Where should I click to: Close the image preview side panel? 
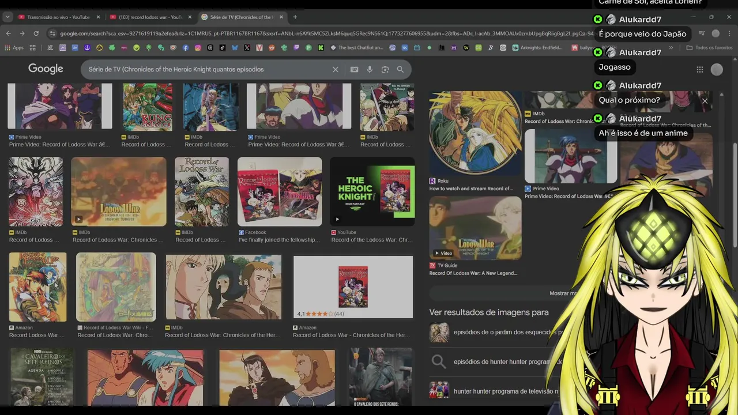(705, 101)
